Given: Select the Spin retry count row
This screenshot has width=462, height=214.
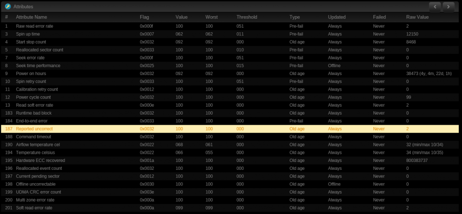Looking at the screenshot, I should coord(230,81).
